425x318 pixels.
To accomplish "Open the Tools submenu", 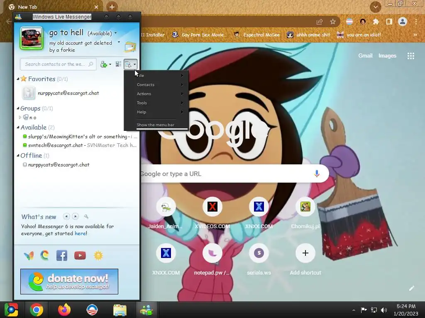I will pyautogui.click(x=156, y=103).
